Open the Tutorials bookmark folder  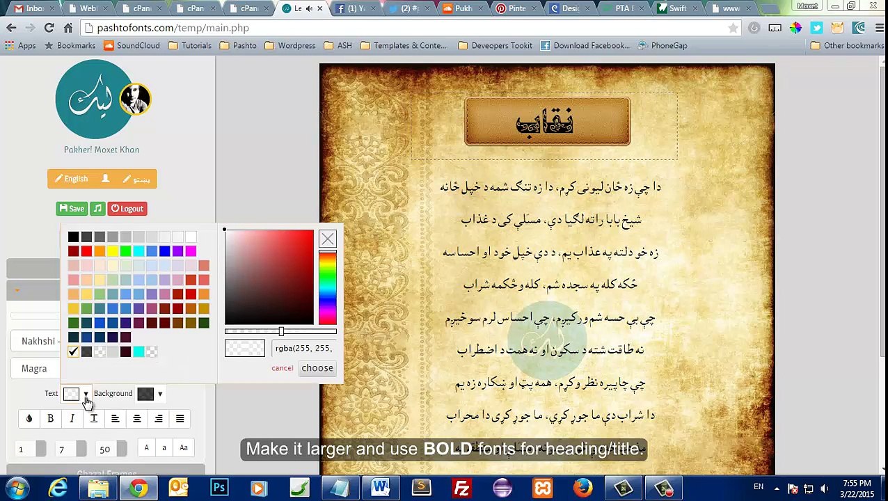[x=189, y=45]
